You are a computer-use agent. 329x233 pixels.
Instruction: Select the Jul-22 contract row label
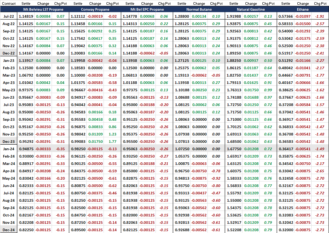coord(8,16)
